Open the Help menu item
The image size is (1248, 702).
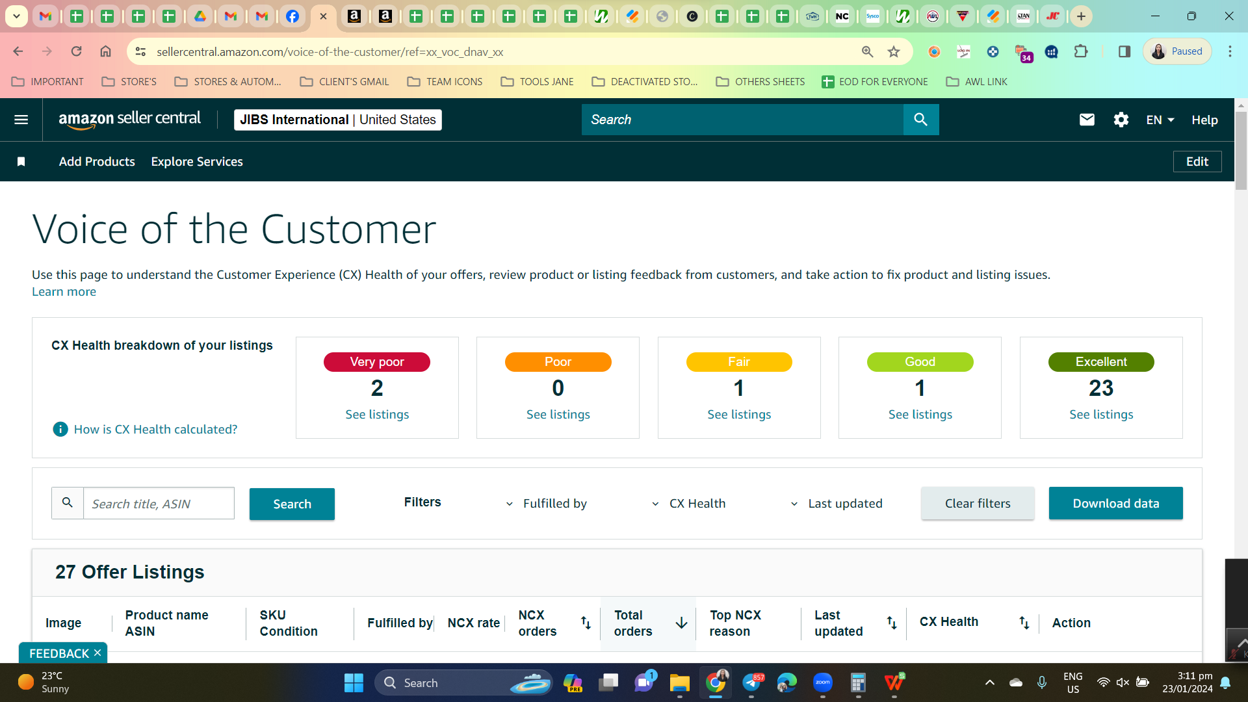[1204, 120]
